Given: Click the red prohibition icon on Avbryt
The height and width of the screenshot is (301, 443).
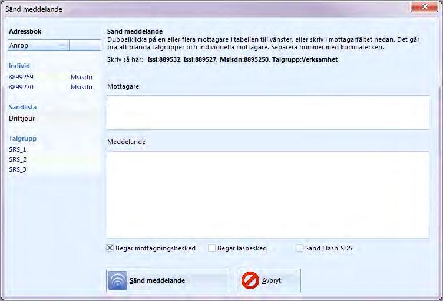Looking at the screenshot, I should coord(250,280).
